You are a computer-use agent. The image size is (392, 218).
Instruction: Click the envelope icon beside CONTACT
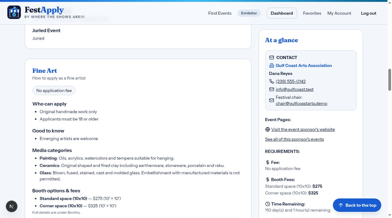(271, 57)
